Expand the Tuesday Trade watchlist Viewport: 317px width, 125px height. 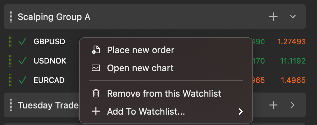coord(293,105)
